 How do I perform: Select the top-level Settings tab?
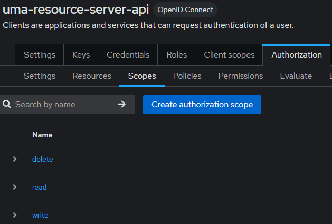point(40,55)
